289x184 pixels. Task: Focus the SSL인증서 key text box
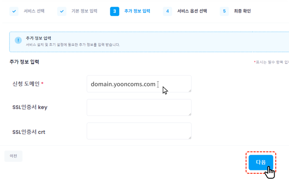pyautogui.click(x=139, y=107)
